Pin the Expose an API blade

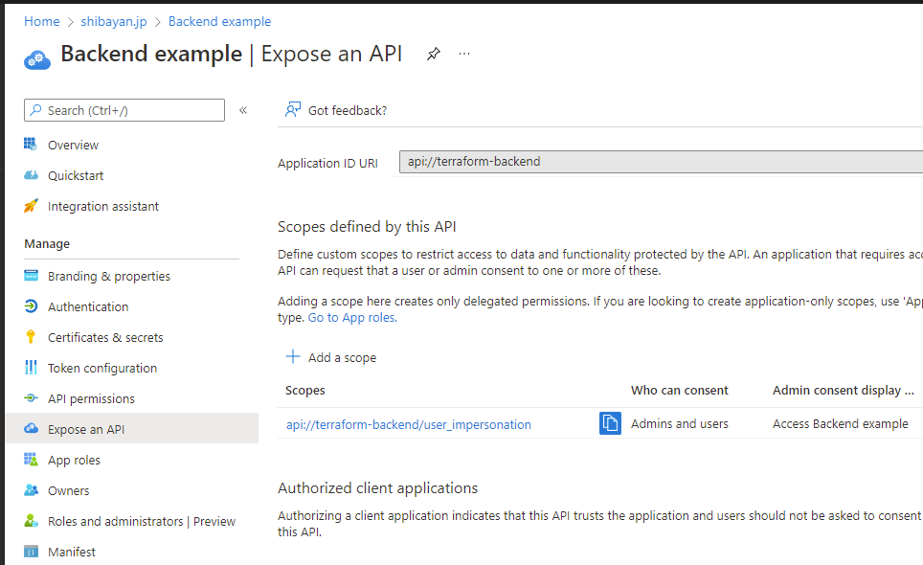pyautogui.click(x=433, y=54)
